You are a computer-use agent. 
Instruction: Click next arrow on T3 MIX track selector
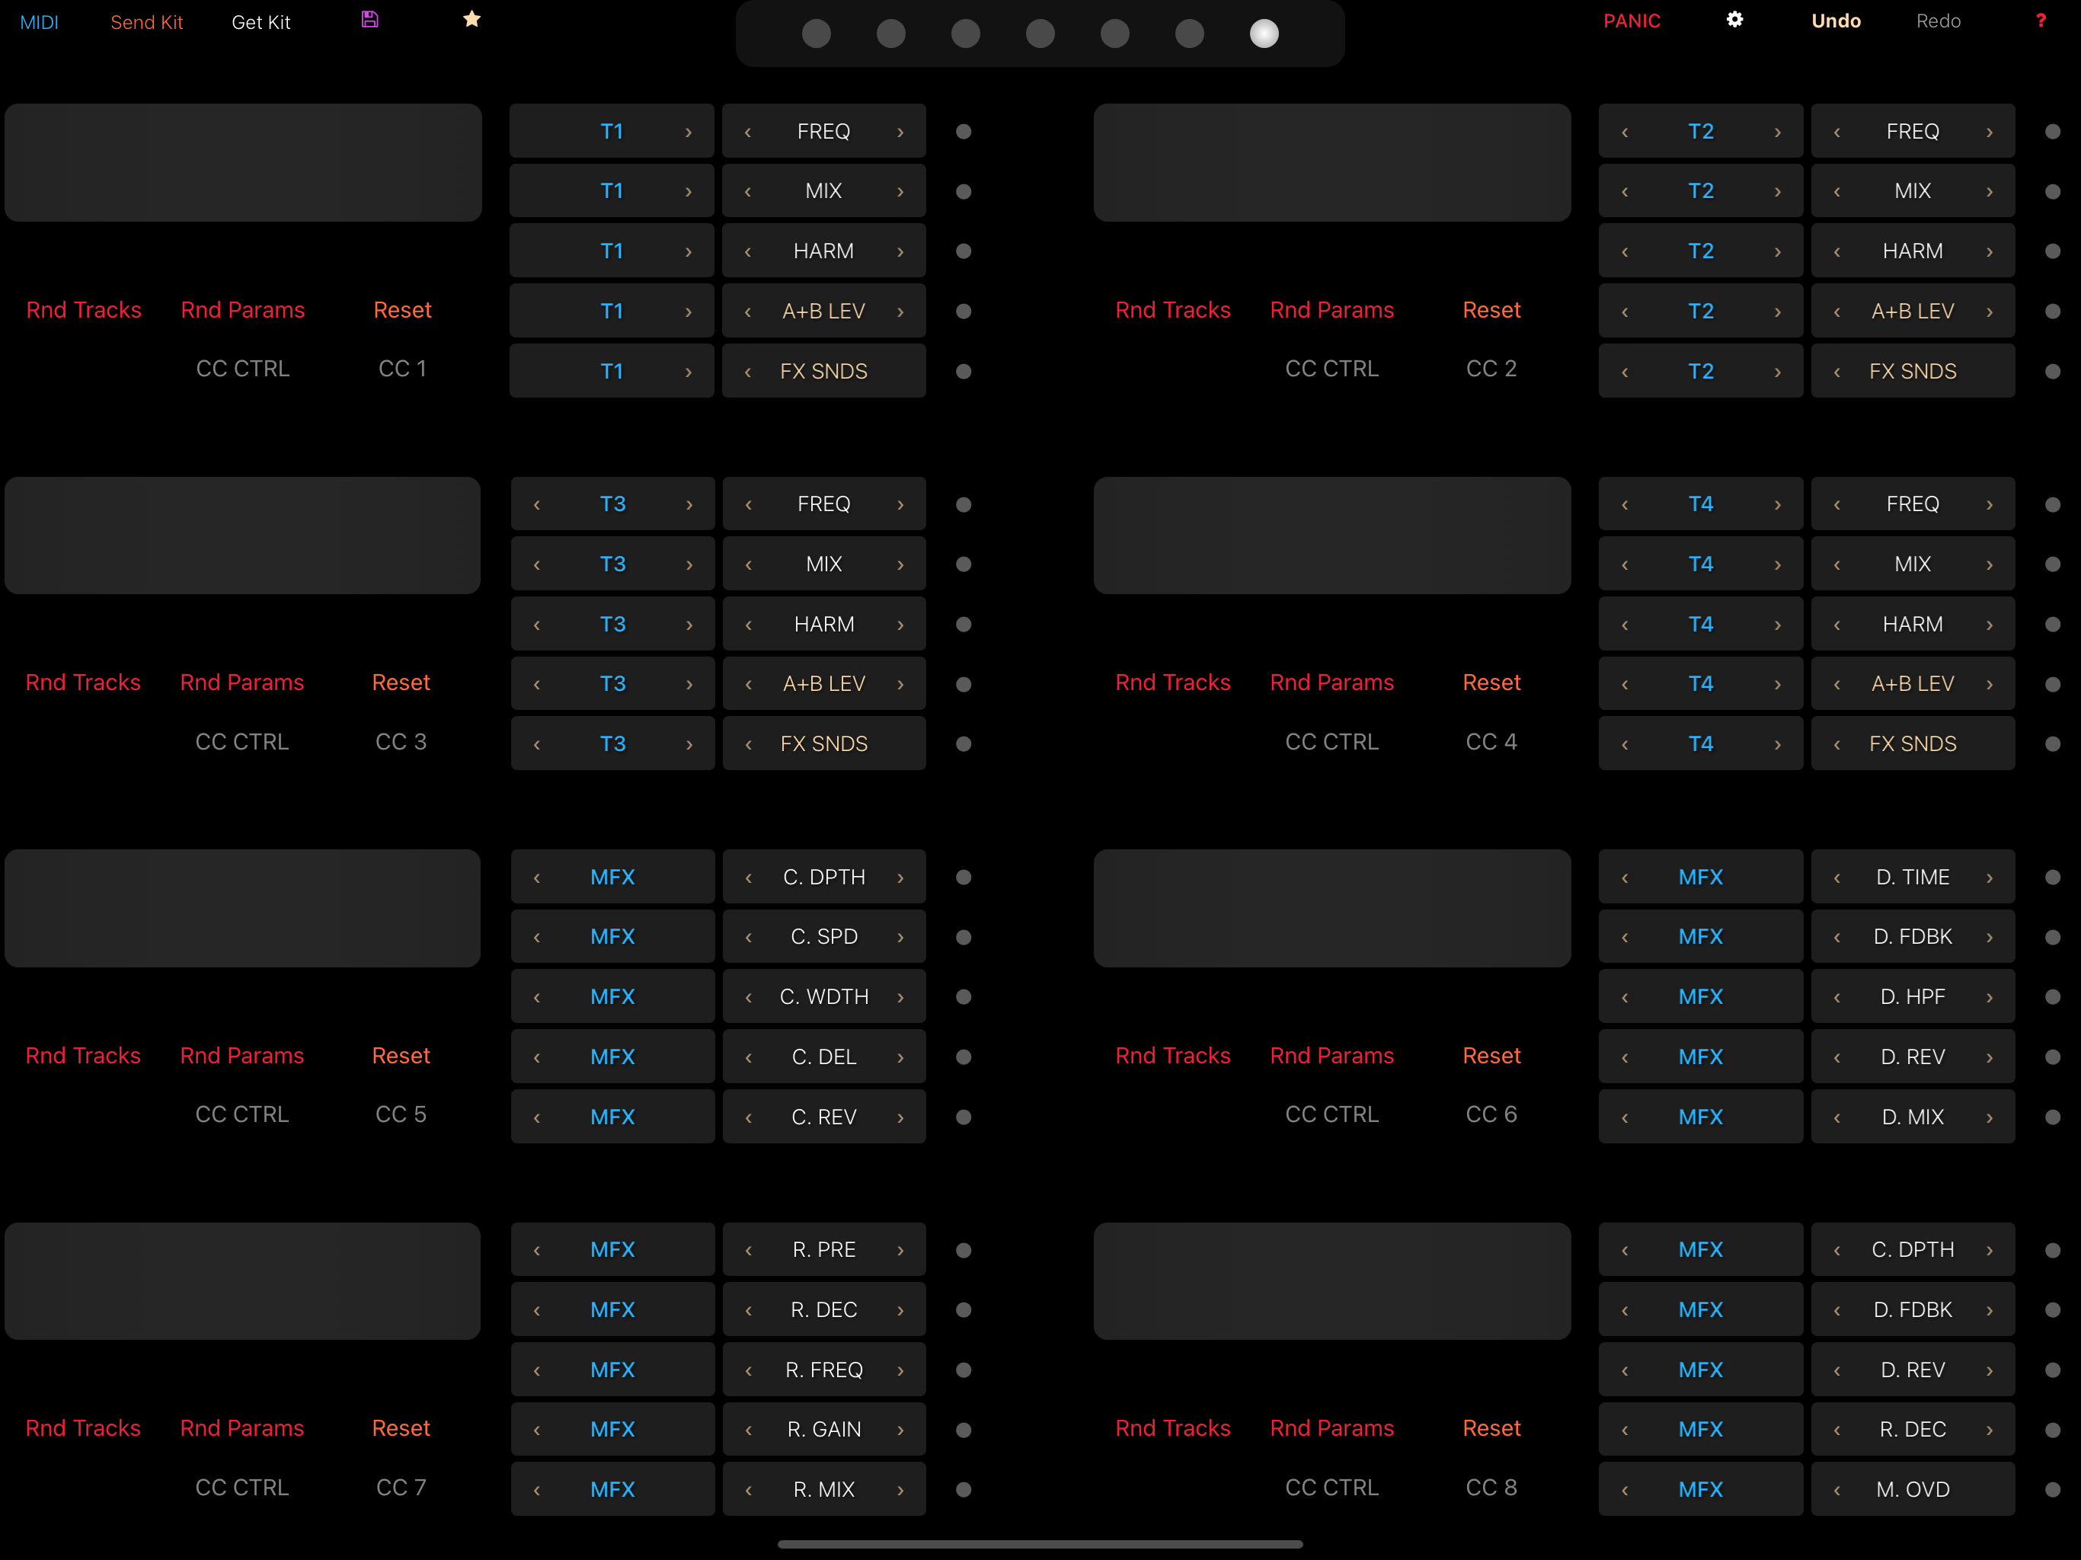click(689, 564)
